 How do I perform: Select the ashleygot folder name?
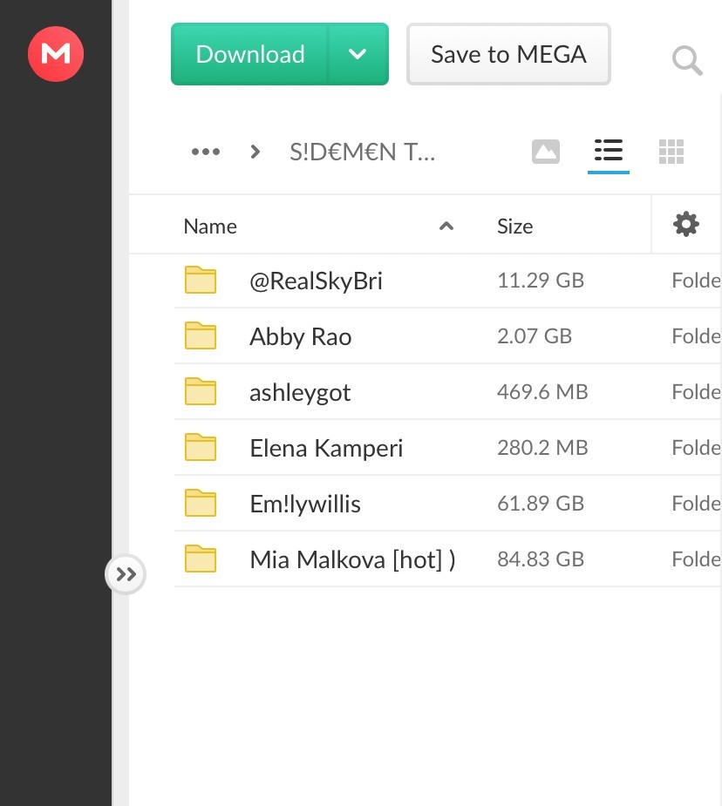[x=300, y=393]
